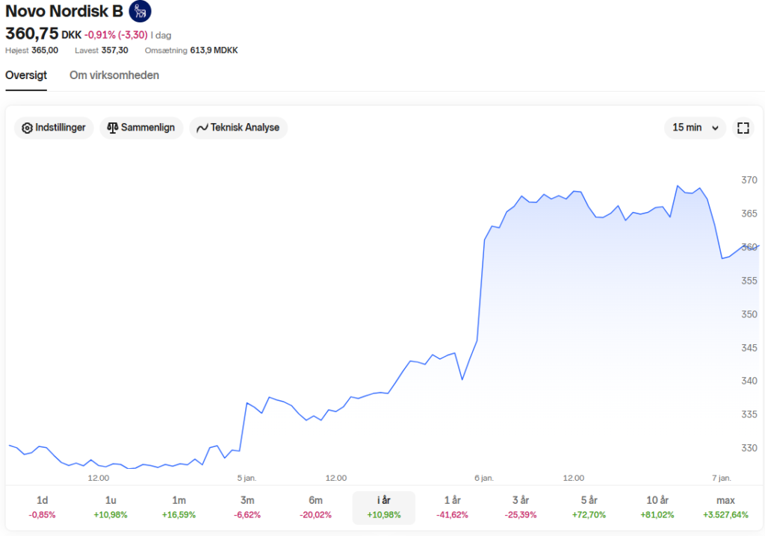Select the 6m period -20,02%
Screen dimensions: 765x536
[315, 507]
